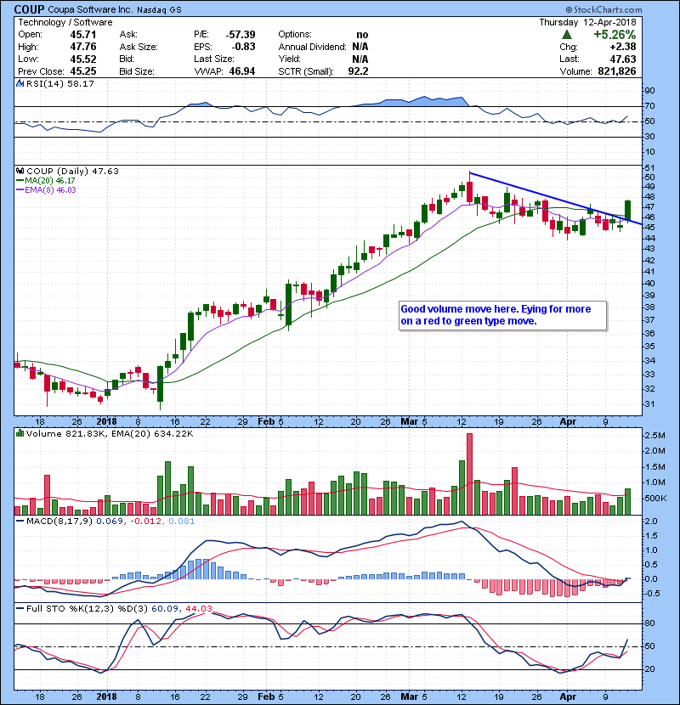Click the Yield label
Image resolution: width=680 pixels, height=705 pixels.
click(289, 59)
